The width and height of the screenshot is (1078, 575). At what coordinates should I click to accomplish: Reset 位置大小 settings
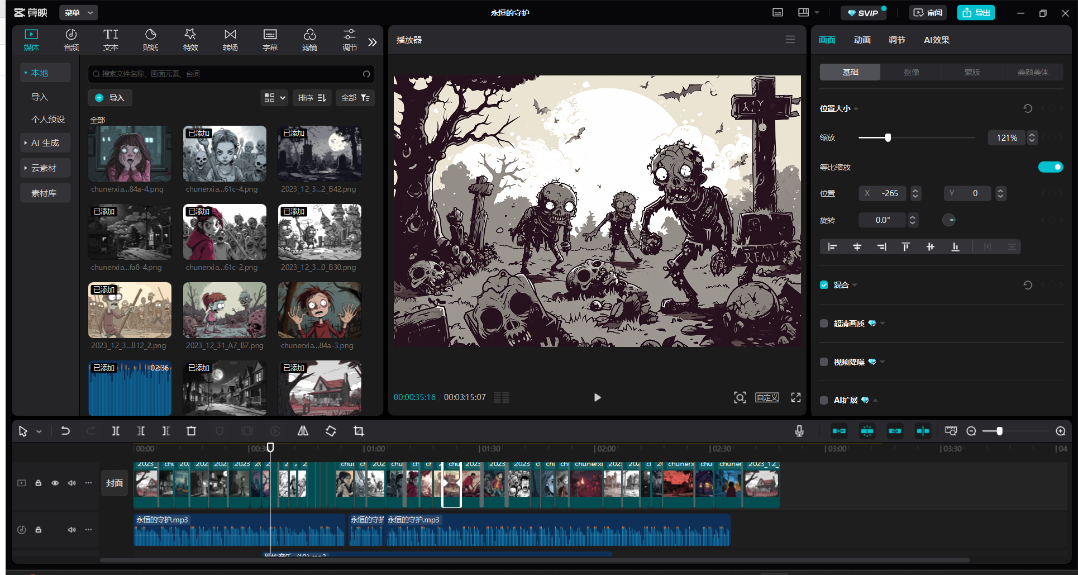pos(1027,108)
